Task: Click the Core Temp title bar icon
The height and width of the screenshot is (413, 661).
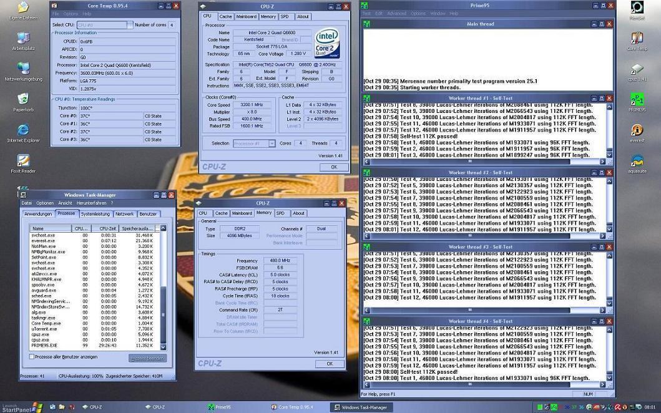Action: [54, 6]
